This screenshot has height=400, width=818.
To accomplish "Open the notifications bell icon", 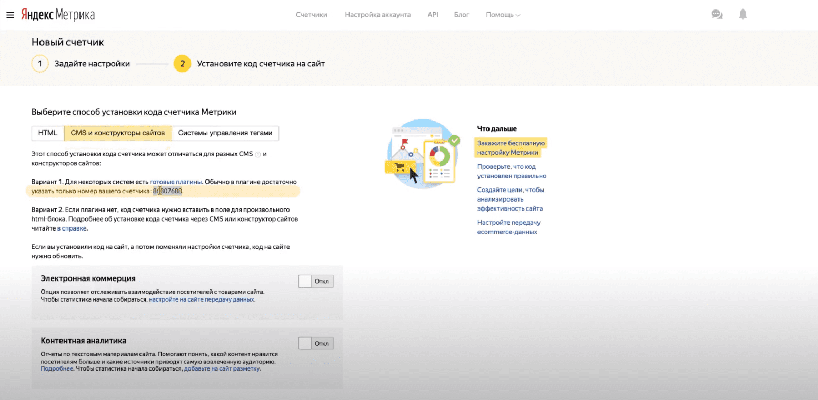I will [743, 15].
